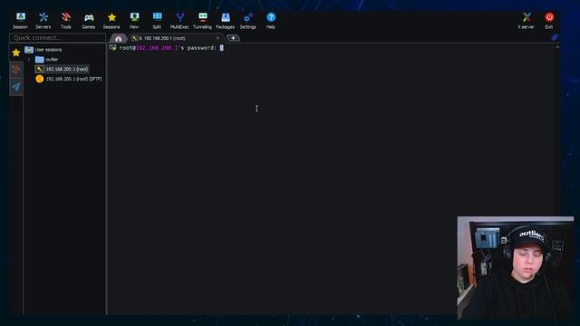Toggle the X server icon

tap(526, 20)
